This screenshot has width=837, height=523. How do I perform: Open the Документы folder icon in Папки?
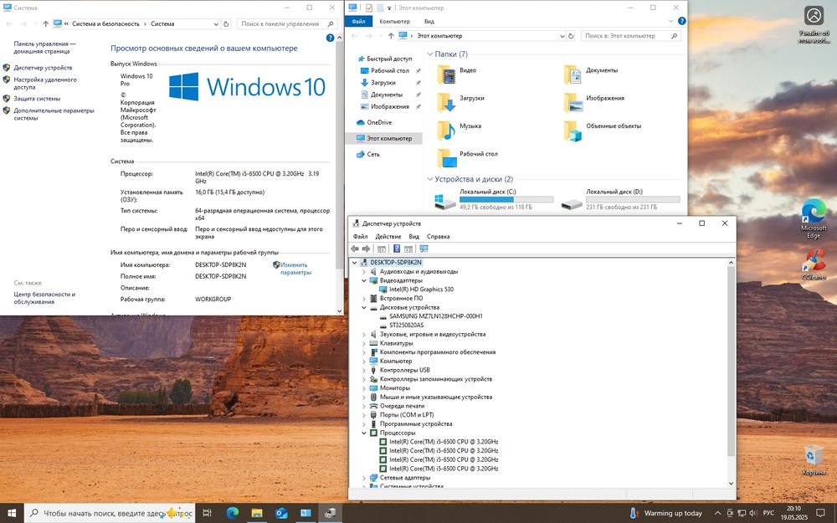pos(573,74)
